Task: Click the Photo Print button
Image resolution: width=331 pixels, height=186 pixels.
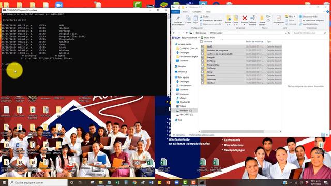Action: point(207,38)
